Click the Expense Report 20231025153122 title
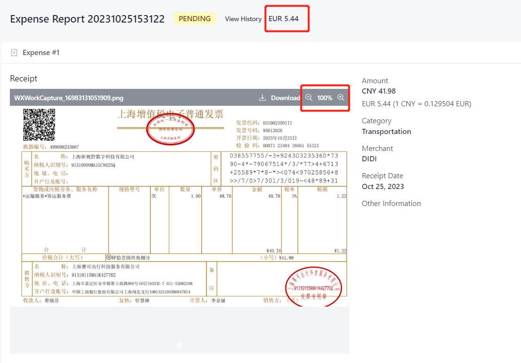This screenshot has height=363, width=521. (87, 19)
